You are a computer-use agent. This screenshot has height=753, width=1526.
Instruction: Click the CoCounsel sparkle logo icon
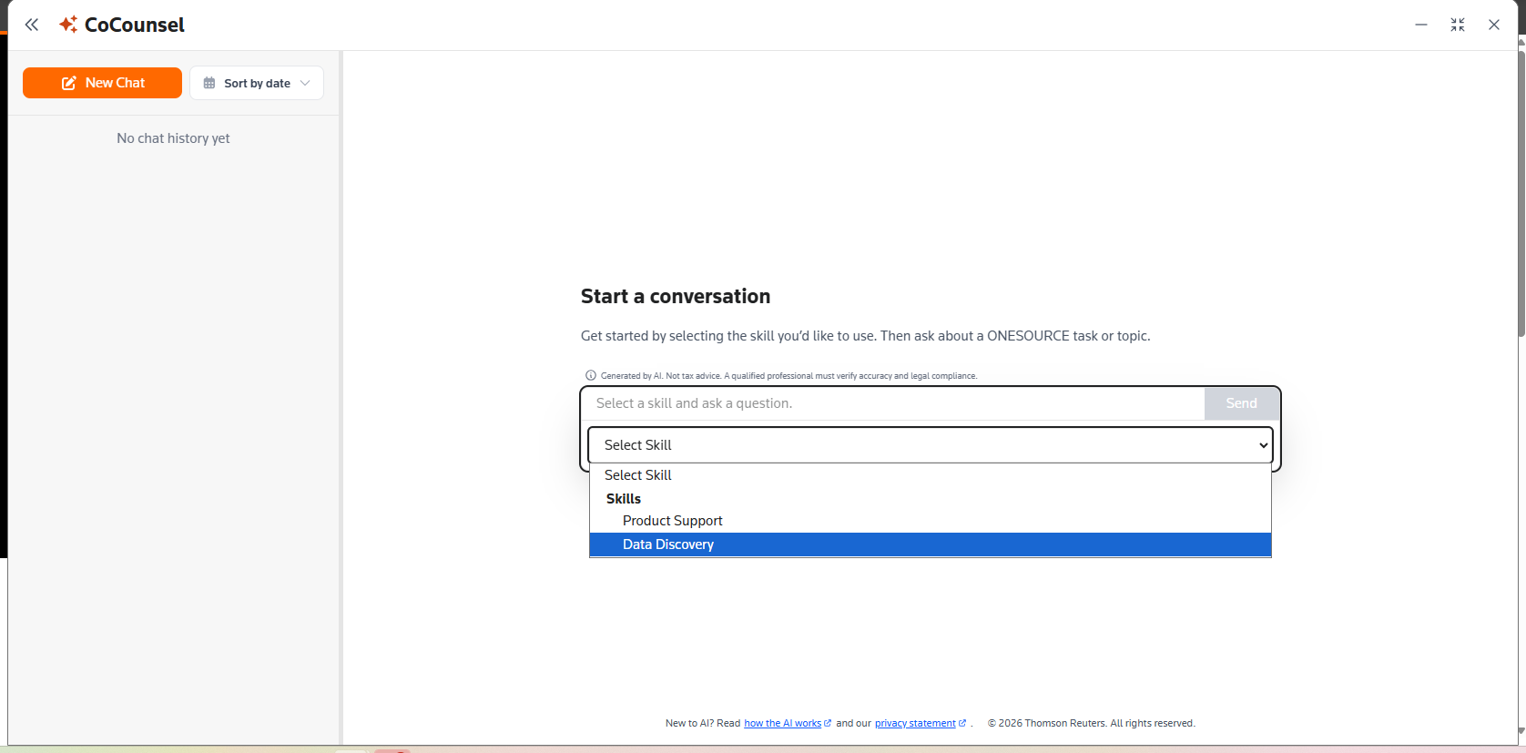(68, 25)
